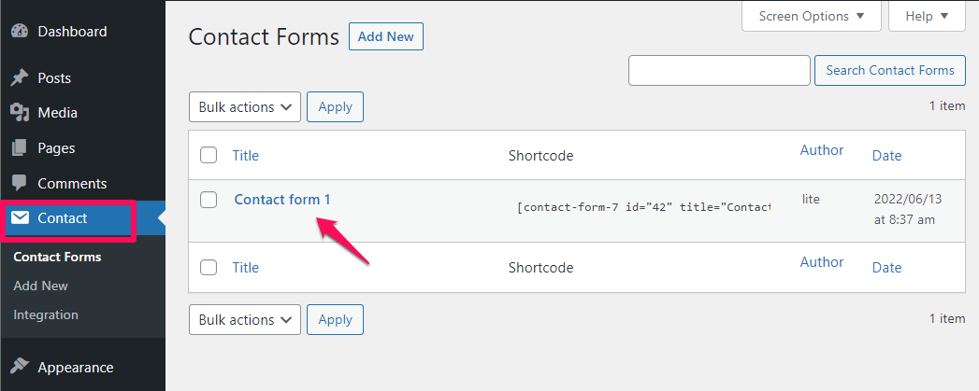Click the Pages icon in sidebar
This screenshot has width=979, height=391.
20,148
